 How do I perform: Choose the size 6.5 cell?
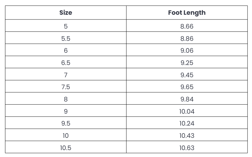[66, 63]
